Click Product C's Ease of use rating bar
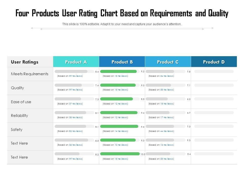This screenshot has height=183, width=244. click(157, 99)
